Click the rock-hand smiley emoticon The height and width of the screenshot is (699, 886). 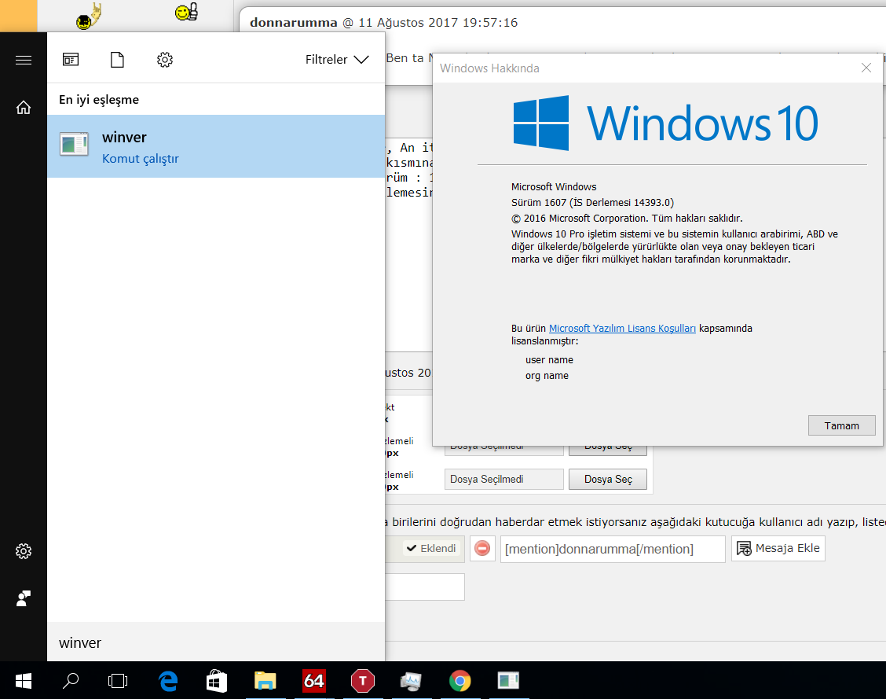point(88,16)
